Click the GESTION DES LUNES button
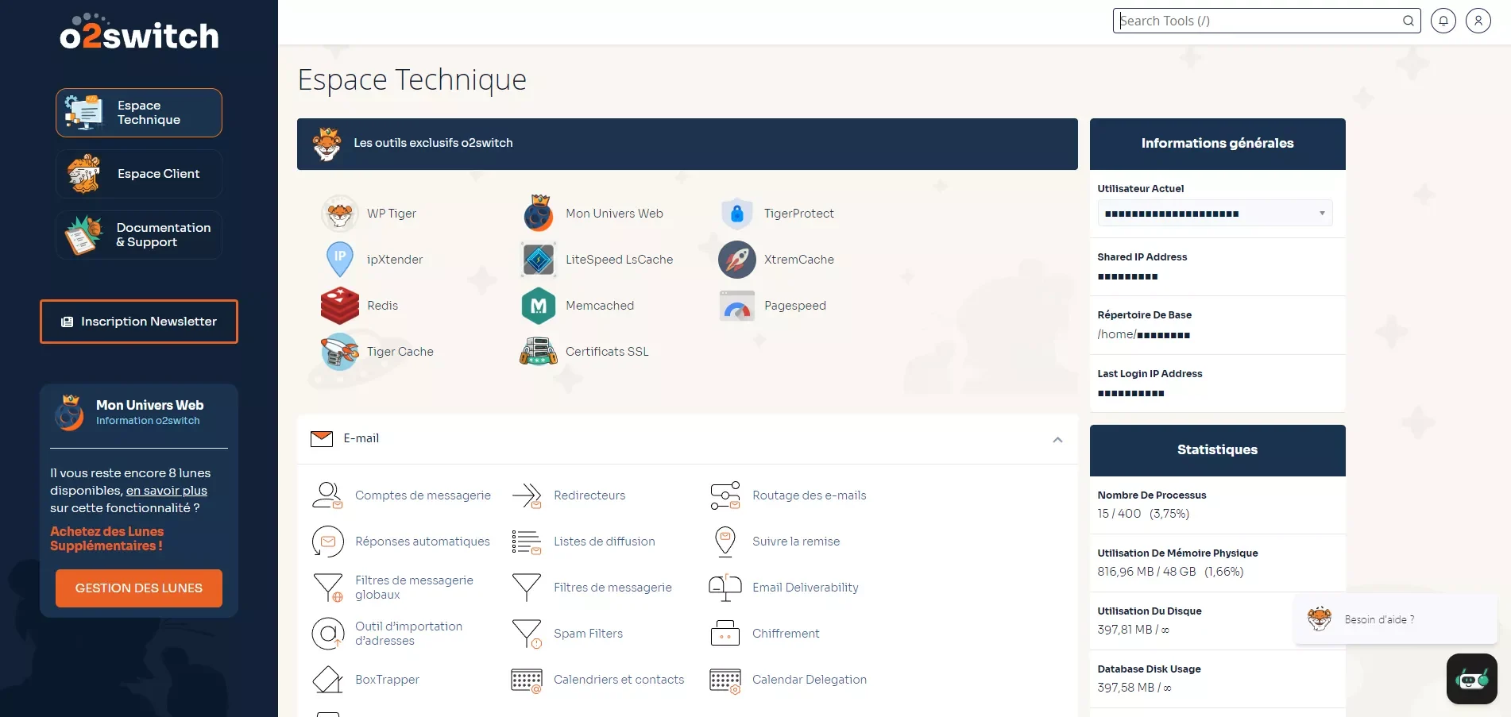 pos(139,588)
